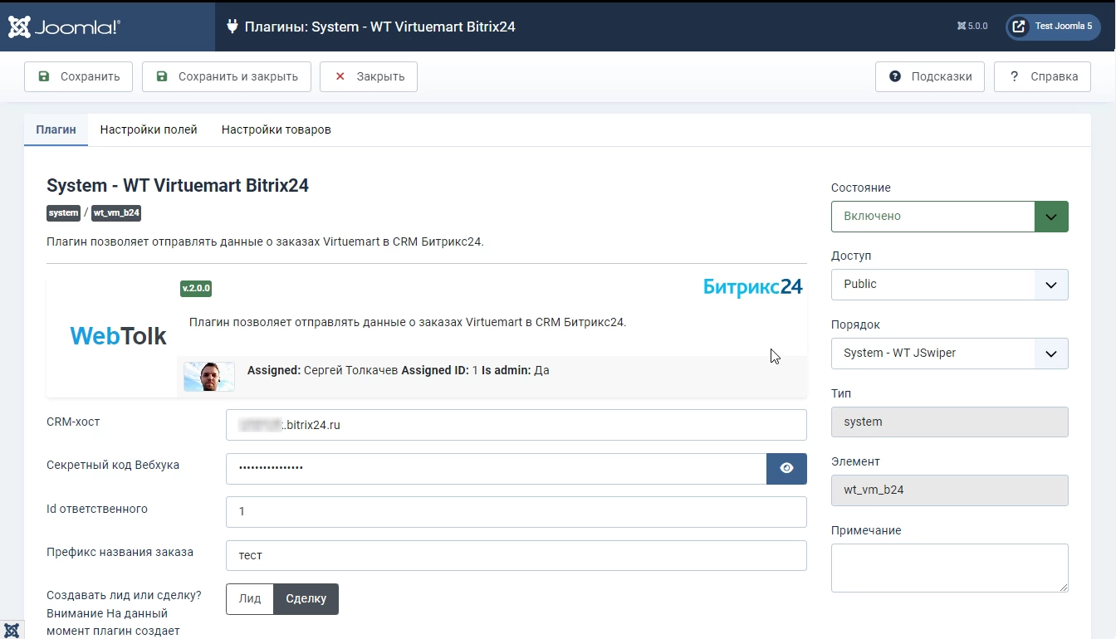This screenshot has height=639, width=1116.
Task: Click the CRM-хост input field
Action: (516, 425)
